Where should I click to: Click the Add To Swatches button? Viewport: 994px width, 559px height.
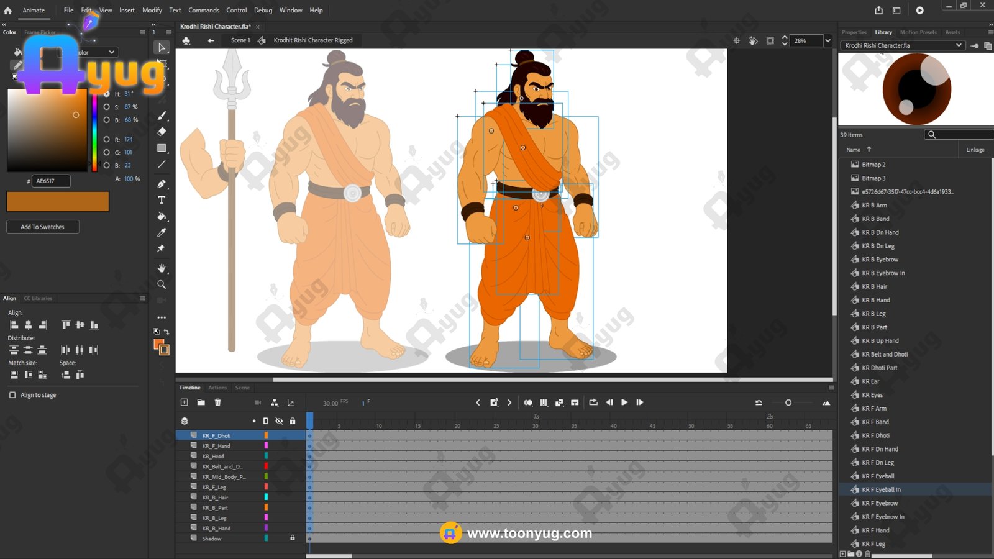43,227
